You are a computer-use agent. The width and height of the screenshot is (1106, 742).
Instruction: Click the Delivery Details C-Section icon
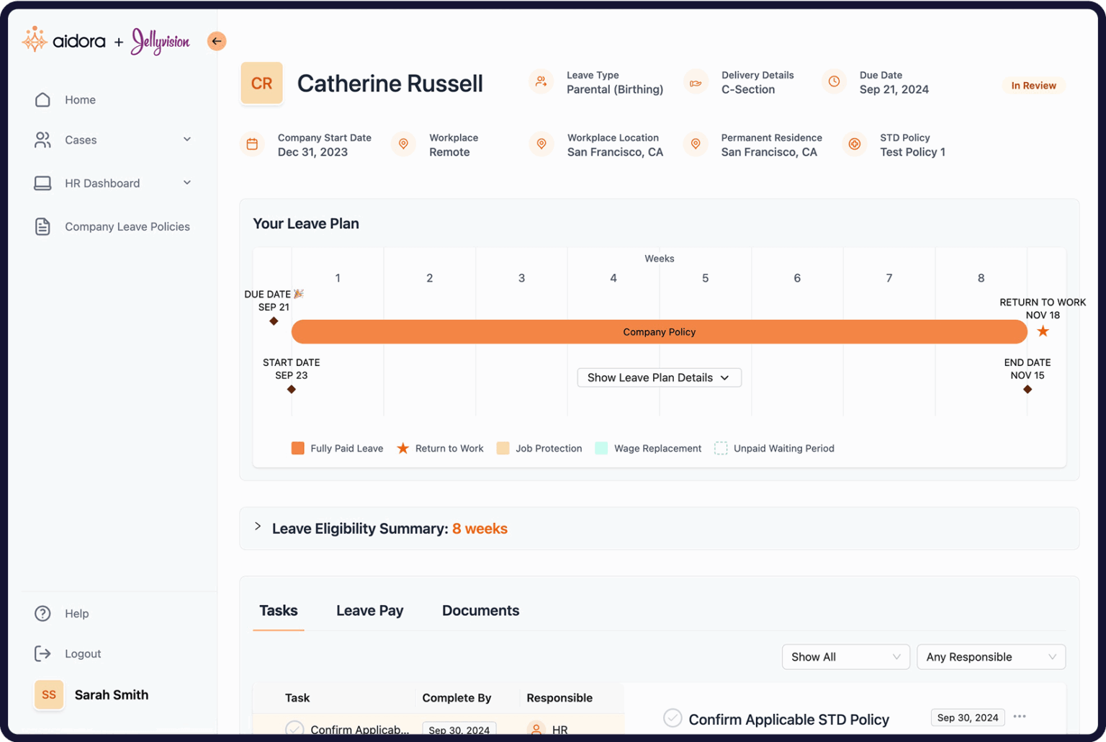tap(696, 82)
